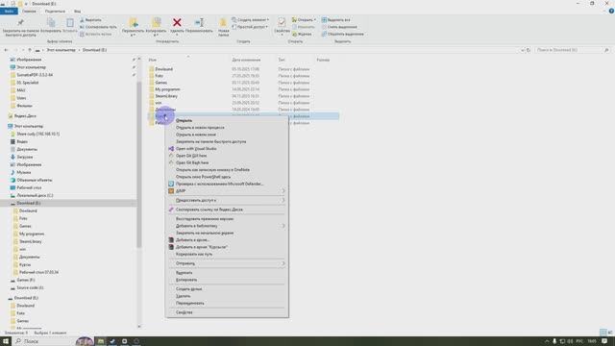
Task: Expand the Предоставить доступ к submenu
Action: click(227, 201)
